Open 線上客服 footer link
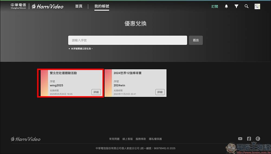 click(128, 139)
